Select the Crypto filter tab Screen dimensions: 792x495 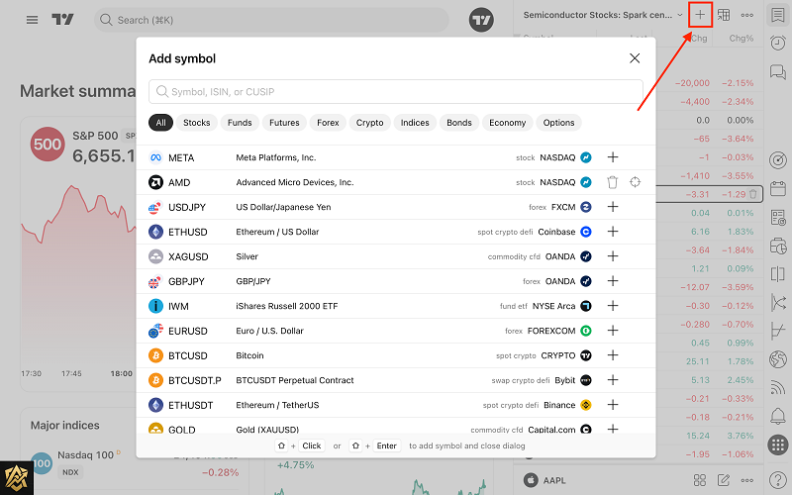point(369,122)
